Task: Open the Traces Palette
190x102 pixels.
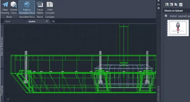Action: (x=40, y=7)
